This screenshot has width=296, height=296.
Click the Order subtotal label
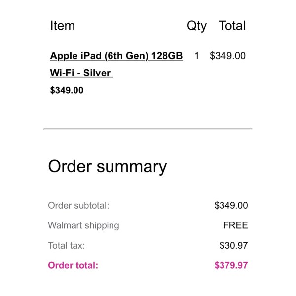coord(78,205)
